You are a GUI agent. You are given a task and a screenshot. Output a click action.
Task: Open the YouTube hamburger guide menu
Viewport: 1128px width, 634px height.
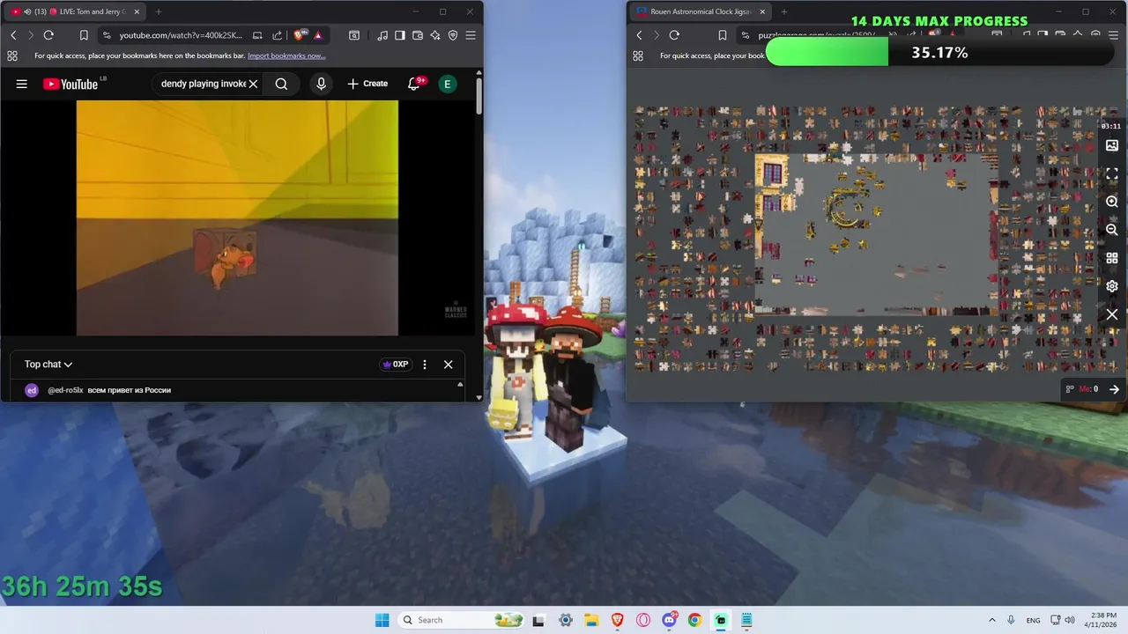click(x=22, y=84)
